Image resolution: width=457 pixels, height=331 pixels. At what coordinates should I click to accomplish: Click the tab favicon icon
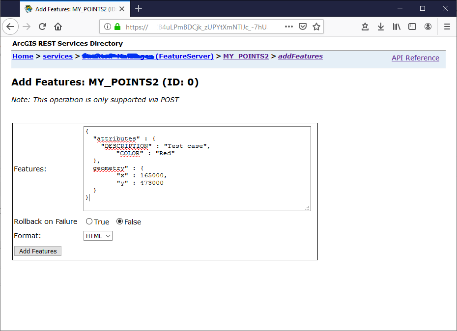tap(29, 9)
